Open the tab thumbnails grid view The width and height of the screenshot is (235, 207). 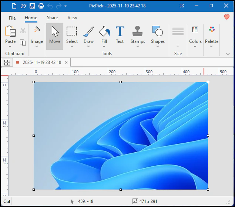tap(7, 62)
